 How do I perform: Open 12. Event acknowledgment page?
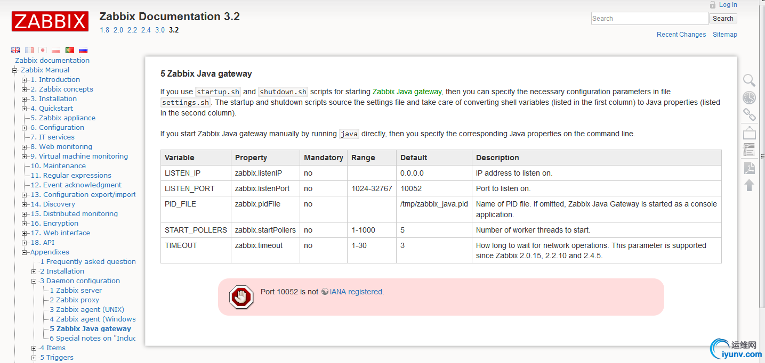(76, 185)
